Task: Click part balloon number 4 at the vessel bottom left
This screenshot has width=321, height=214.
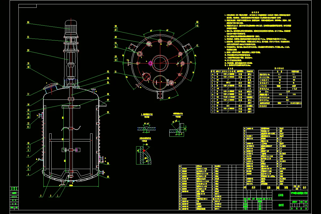Action: (28, 175)
